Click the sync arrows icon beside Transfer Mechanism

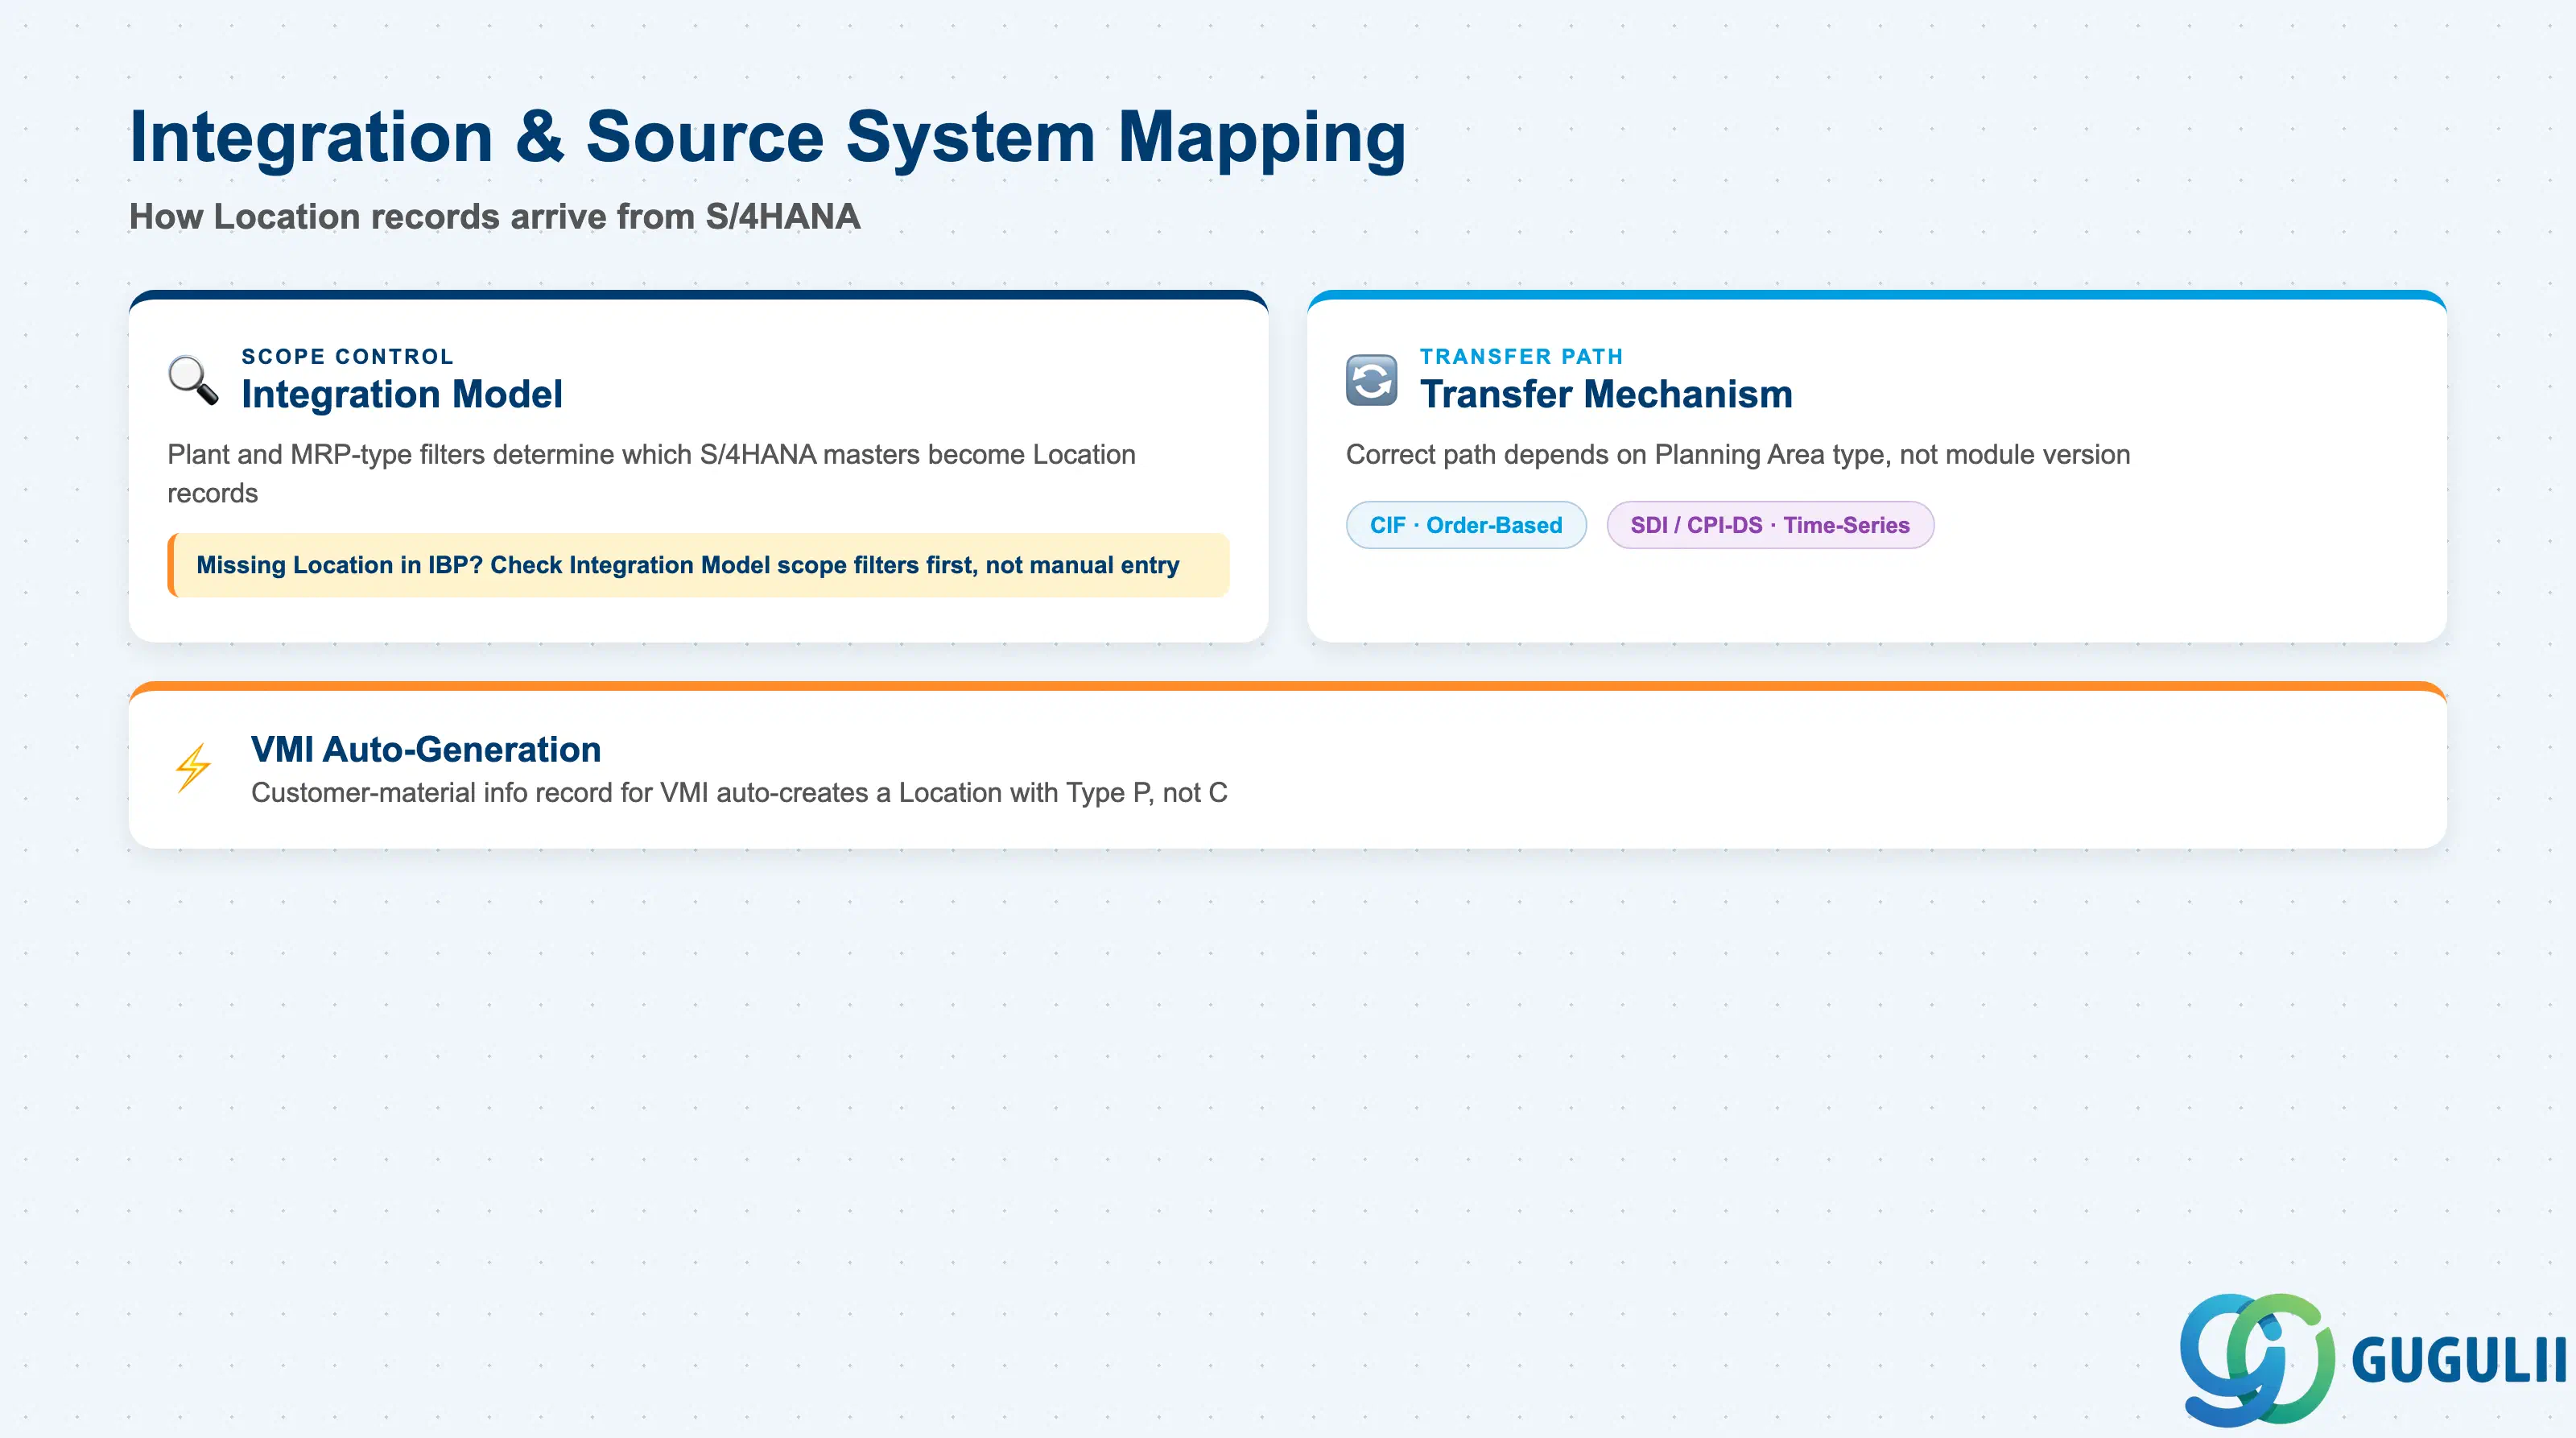click(x=1371, y=380)
